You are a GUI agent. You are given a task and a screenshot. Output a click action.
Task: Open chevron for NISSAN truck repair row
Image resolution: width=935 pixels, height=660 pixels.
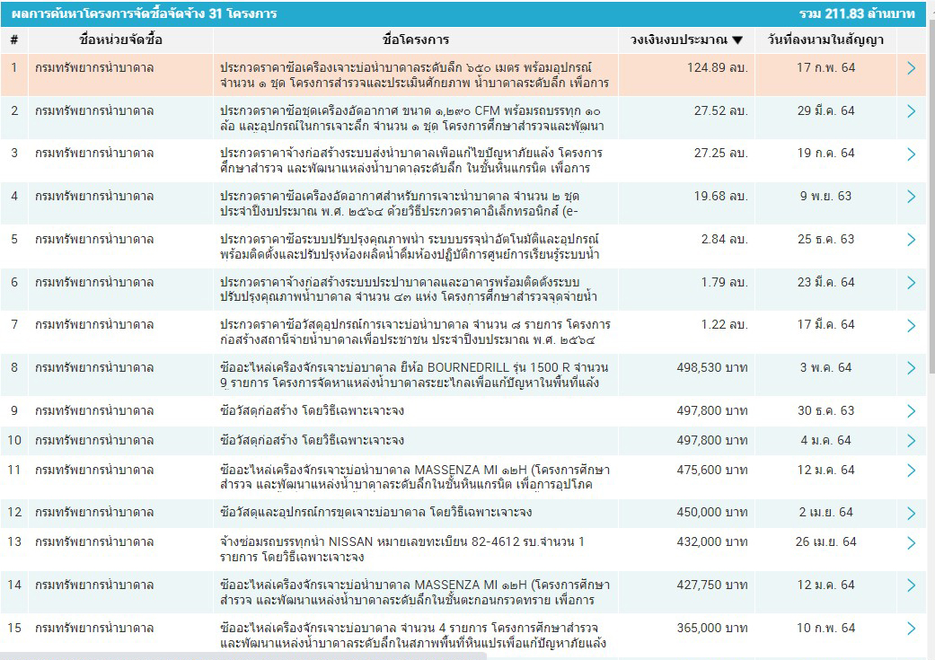click(x=911, y=542)
